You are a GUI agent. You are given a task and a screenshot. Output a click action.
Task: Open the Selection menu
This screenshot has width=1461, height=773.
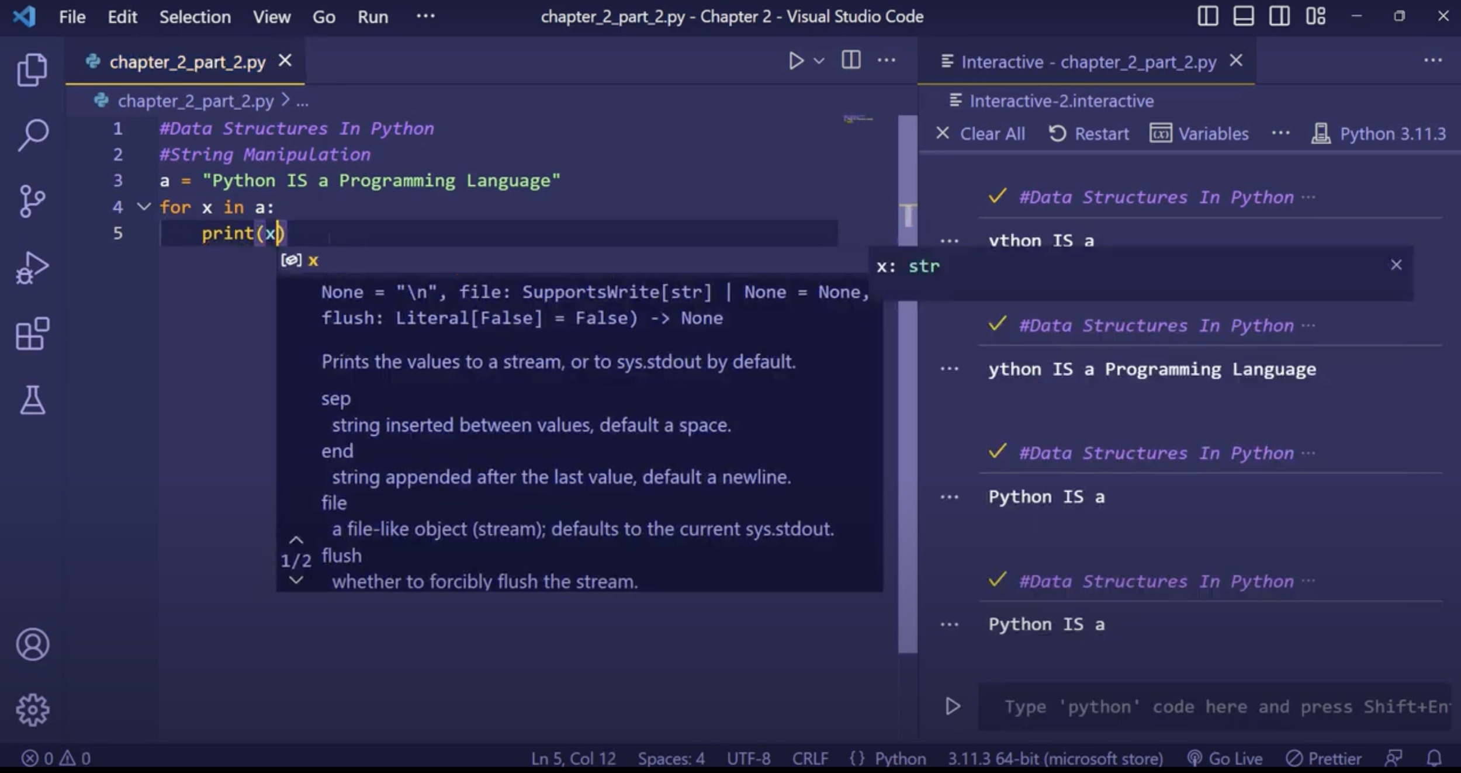tap(195, 17)
